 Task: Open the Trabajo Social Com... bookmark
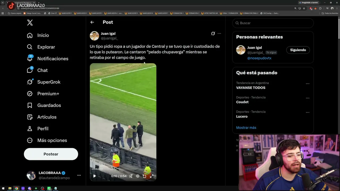[x=32, y=13]
